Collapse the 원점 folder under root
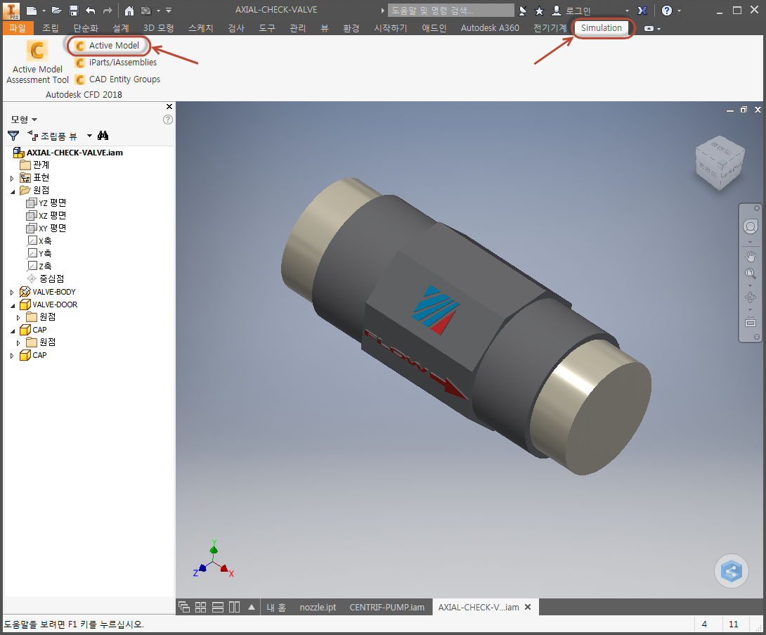 coord(12,191)
